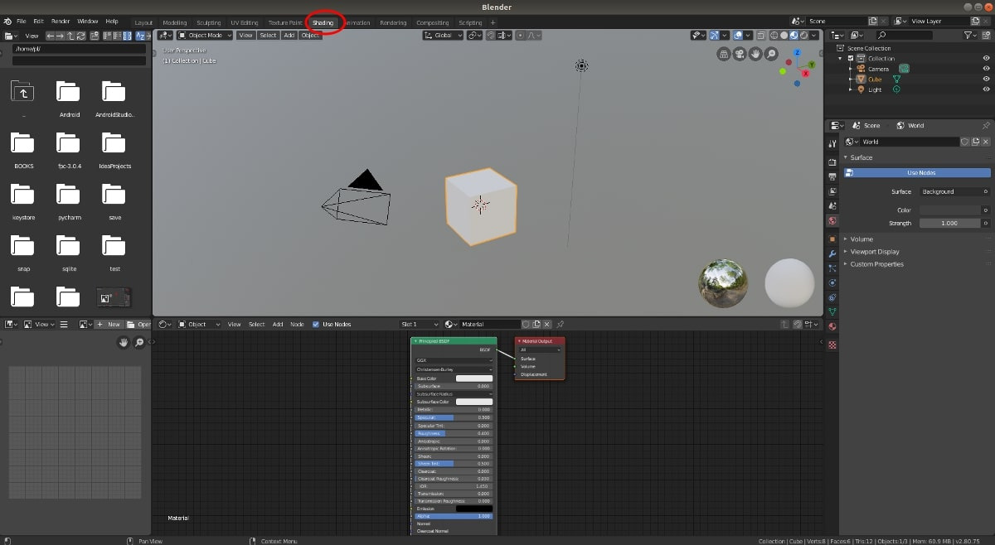995x545 pixels.
Task: Adjust the world Strength slider
Action: coord(949,223)
